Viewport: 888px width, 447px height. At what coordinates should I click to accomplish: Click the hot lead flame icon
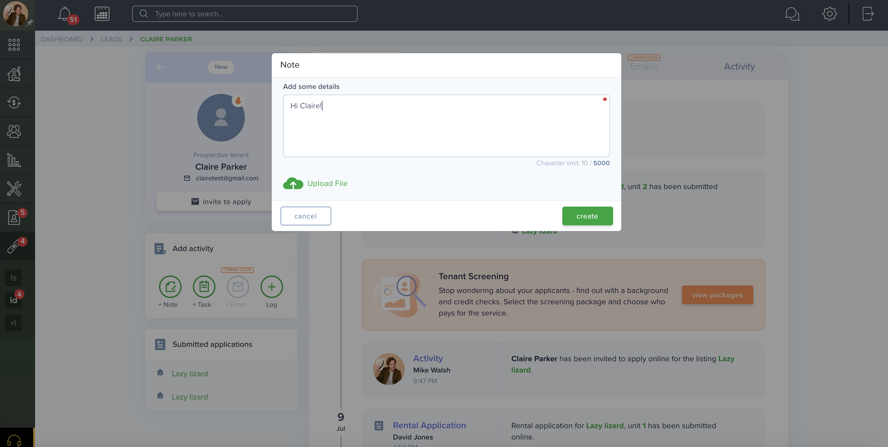coord(238,100)
